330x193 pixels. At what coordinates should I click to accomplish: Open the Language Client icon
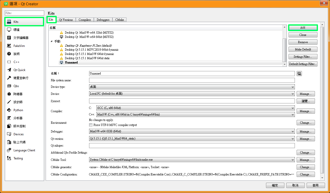(9, 150)
